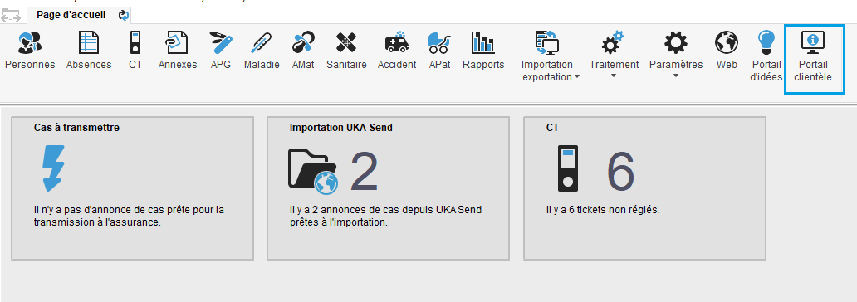Open the Importation UKA Send tile

[388, 188]
